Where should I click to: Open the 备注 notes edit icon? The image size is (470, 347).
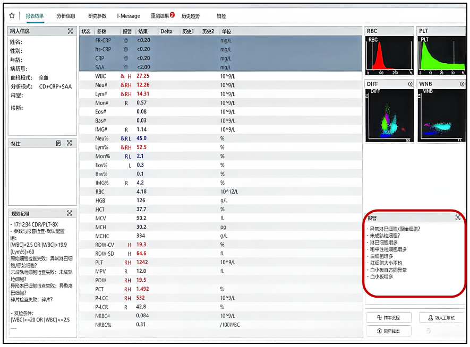pyautogui.click(x=58, y=143)
